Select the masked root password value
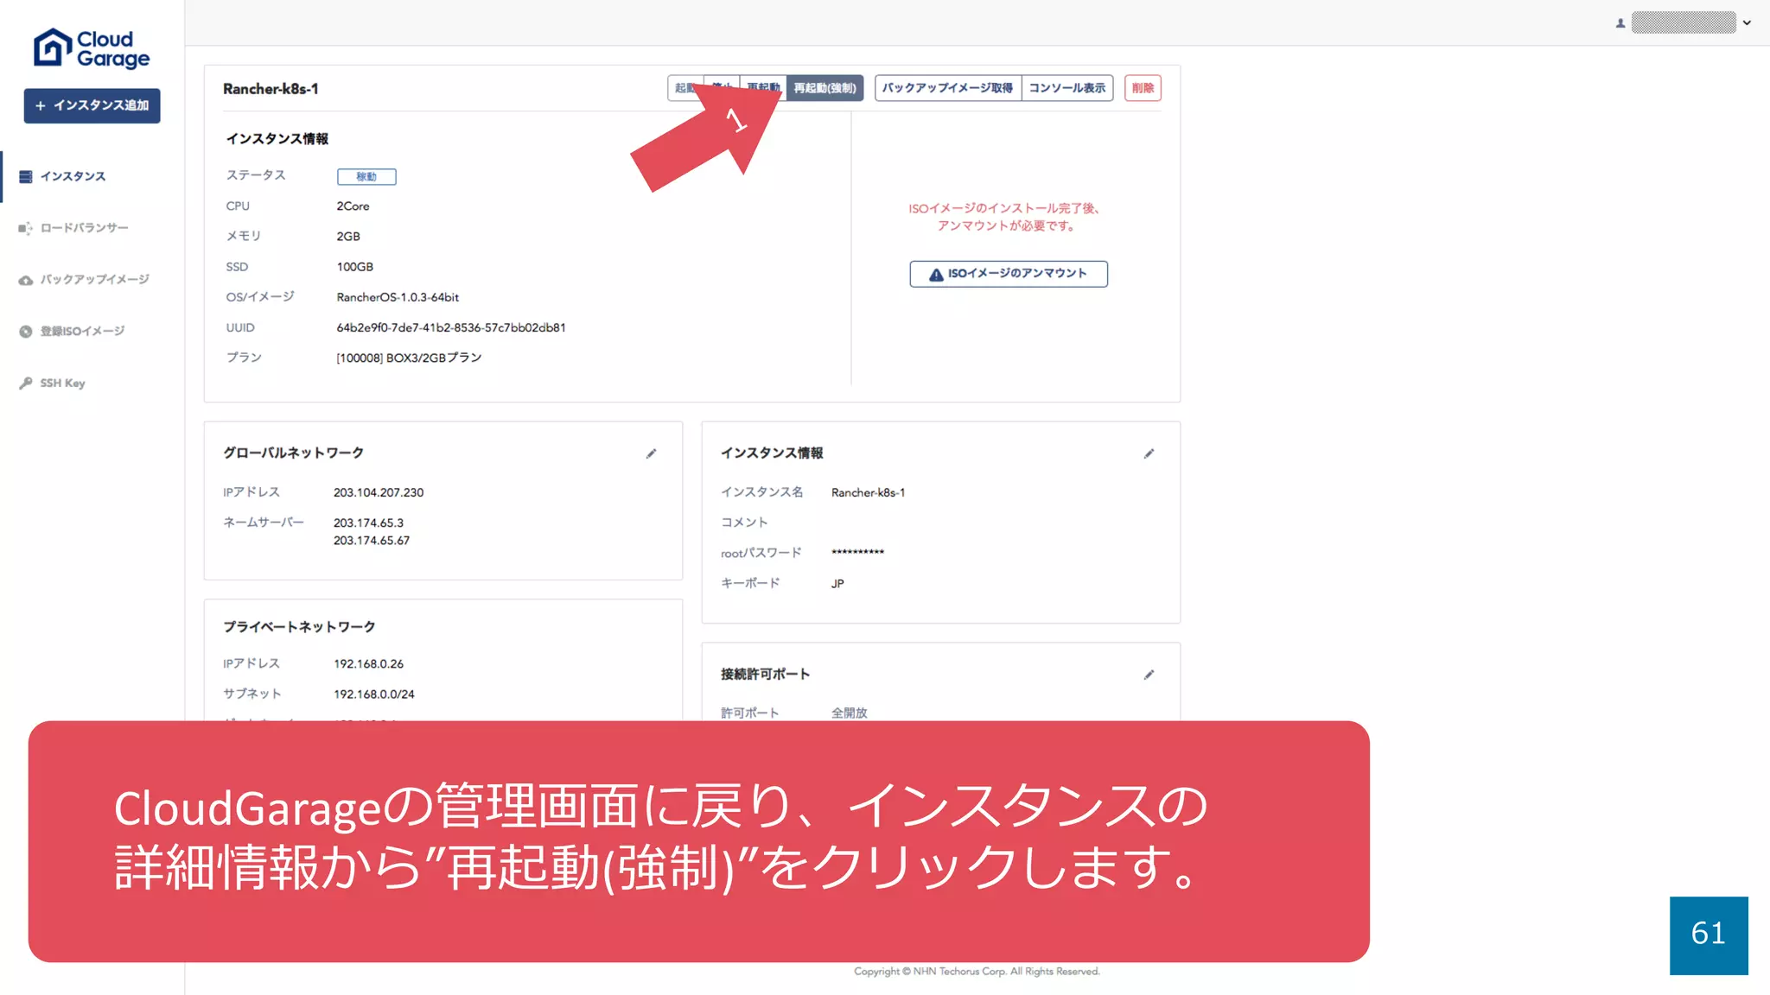1770x995 pixels. (858, 552)
